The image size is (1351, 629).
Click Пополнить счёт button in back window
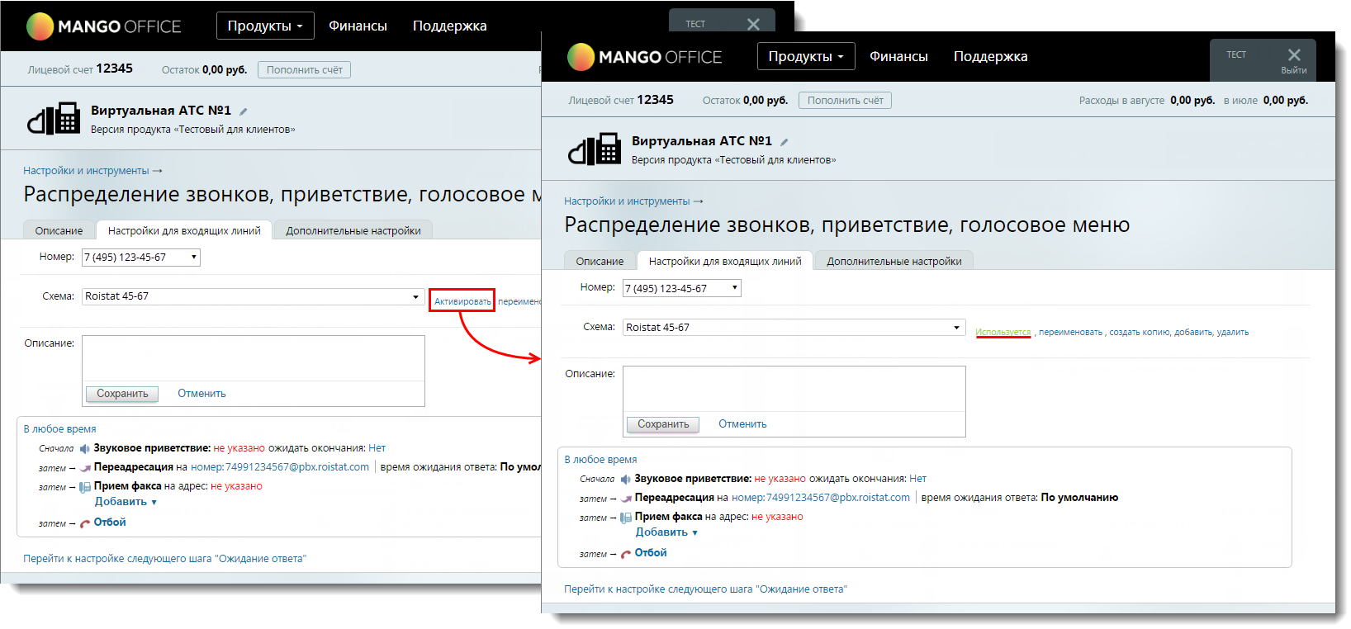pyautogui.click(x=304, y=70)
